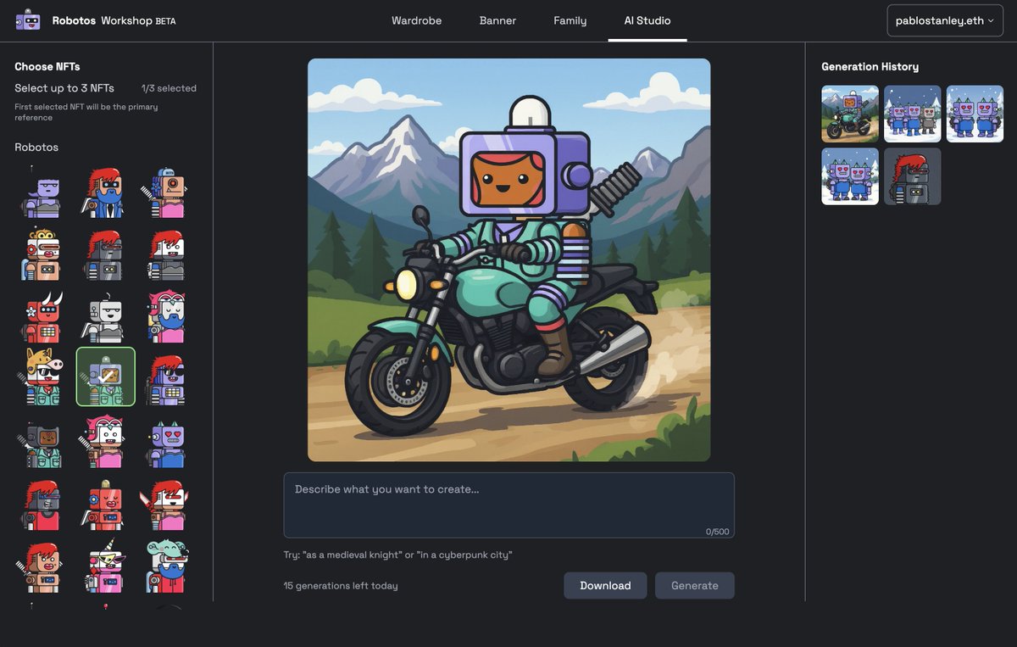
Task: Select red-haired white-faced robot with grey body
Action: 168,254
